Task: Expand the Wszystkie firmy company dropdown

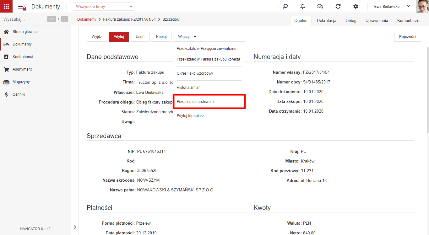Action: point(103,6)
